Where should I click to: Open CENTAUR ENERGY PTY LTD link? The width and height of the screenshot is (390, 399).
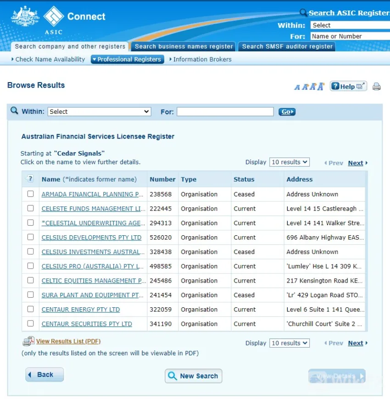coord(81,310)
